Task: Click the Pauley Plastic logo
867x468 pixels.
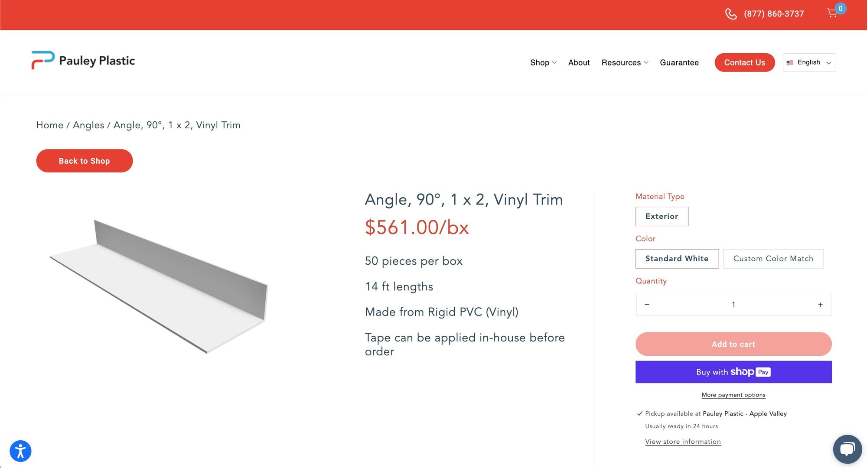Action: click(83, 61)
